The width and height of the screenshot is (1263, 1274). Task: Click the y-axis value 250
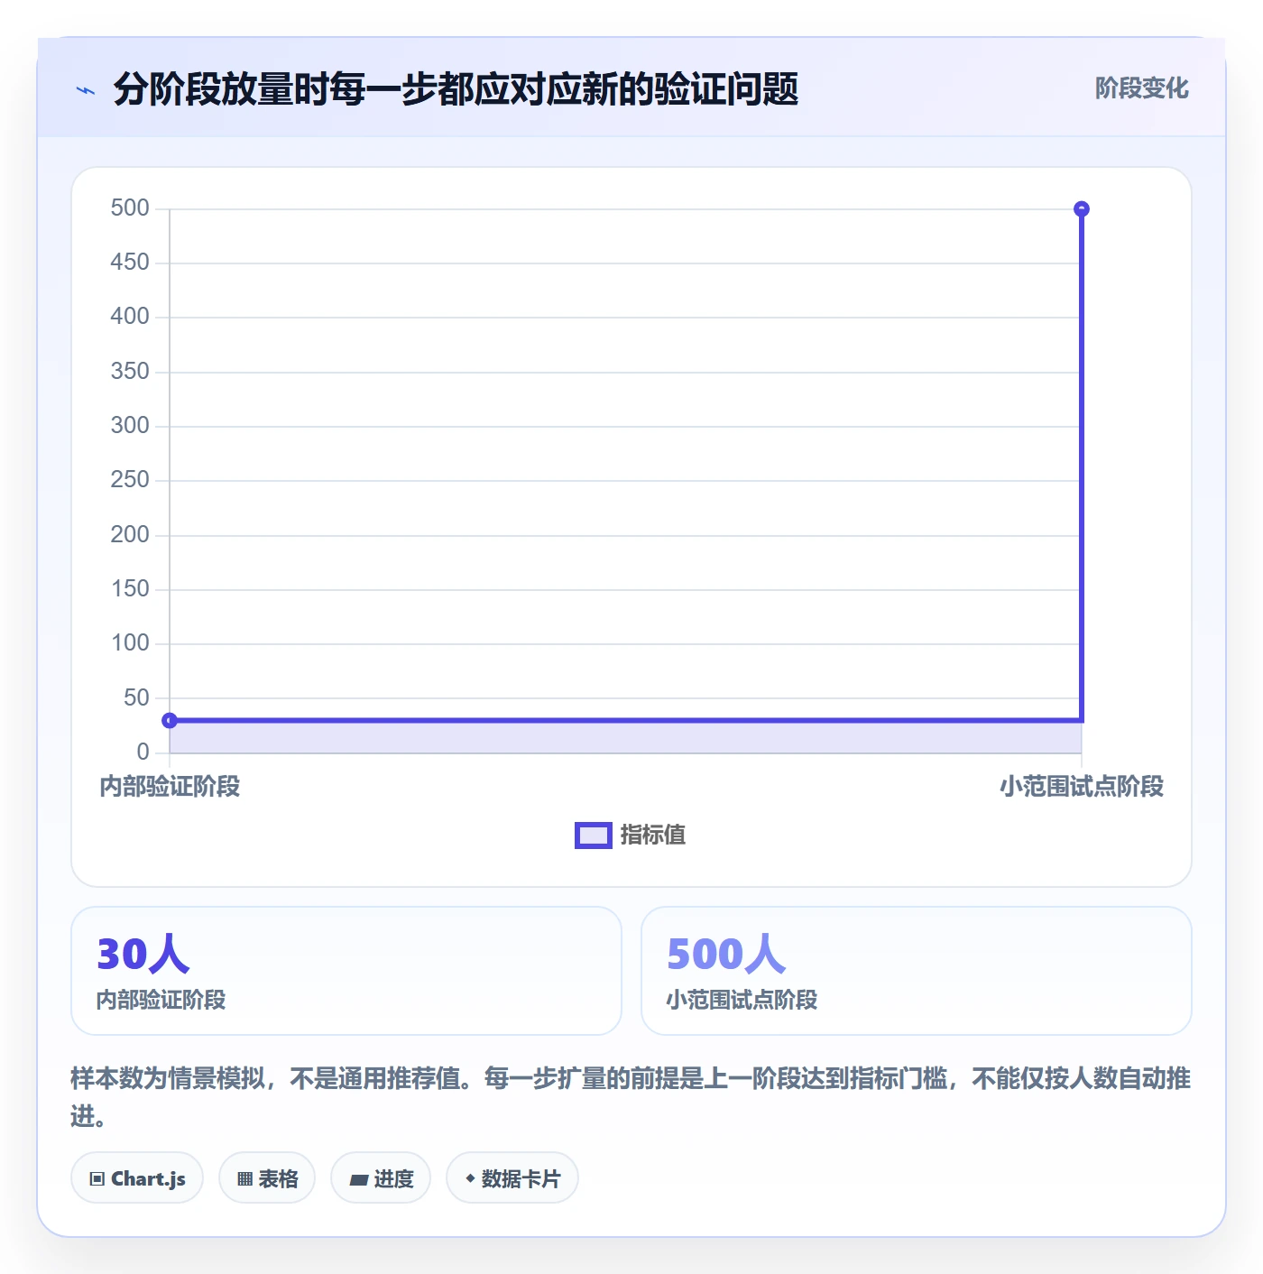(130, 480)
